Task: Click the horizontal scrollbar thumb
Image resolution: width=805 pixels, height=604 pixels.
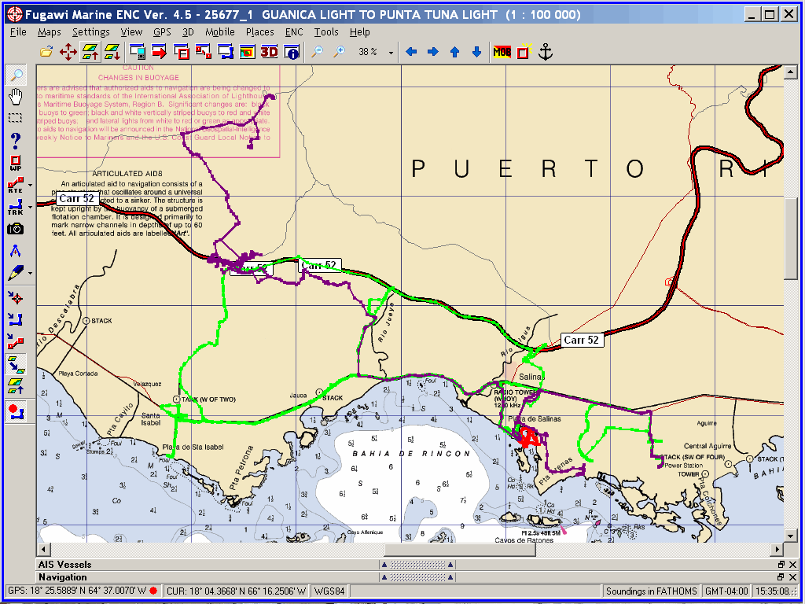Action: coord(460,550)
